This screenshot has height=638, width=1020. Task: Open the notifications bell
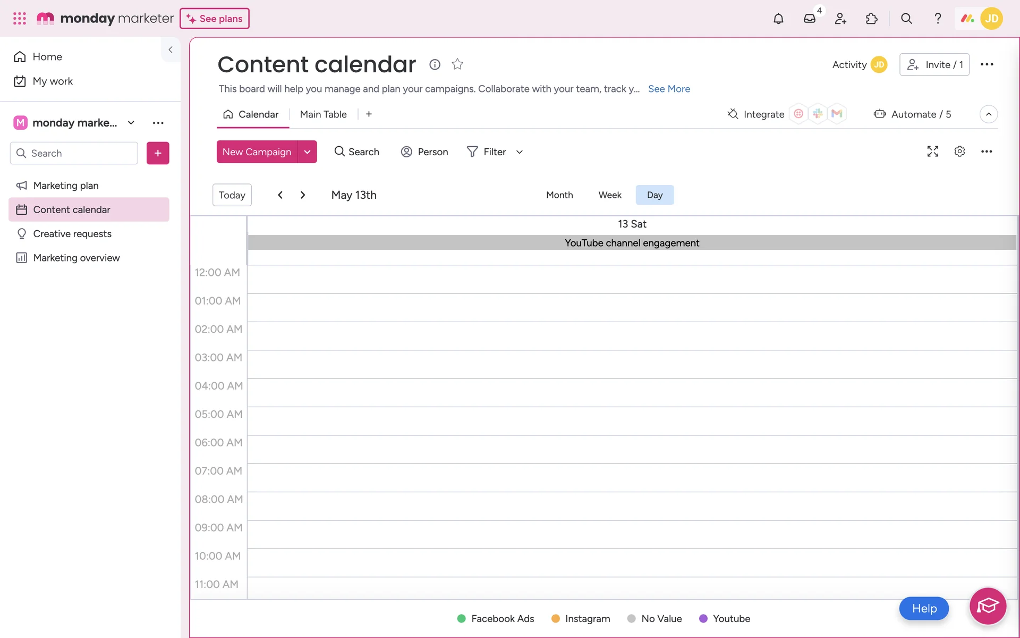(778, 19)
